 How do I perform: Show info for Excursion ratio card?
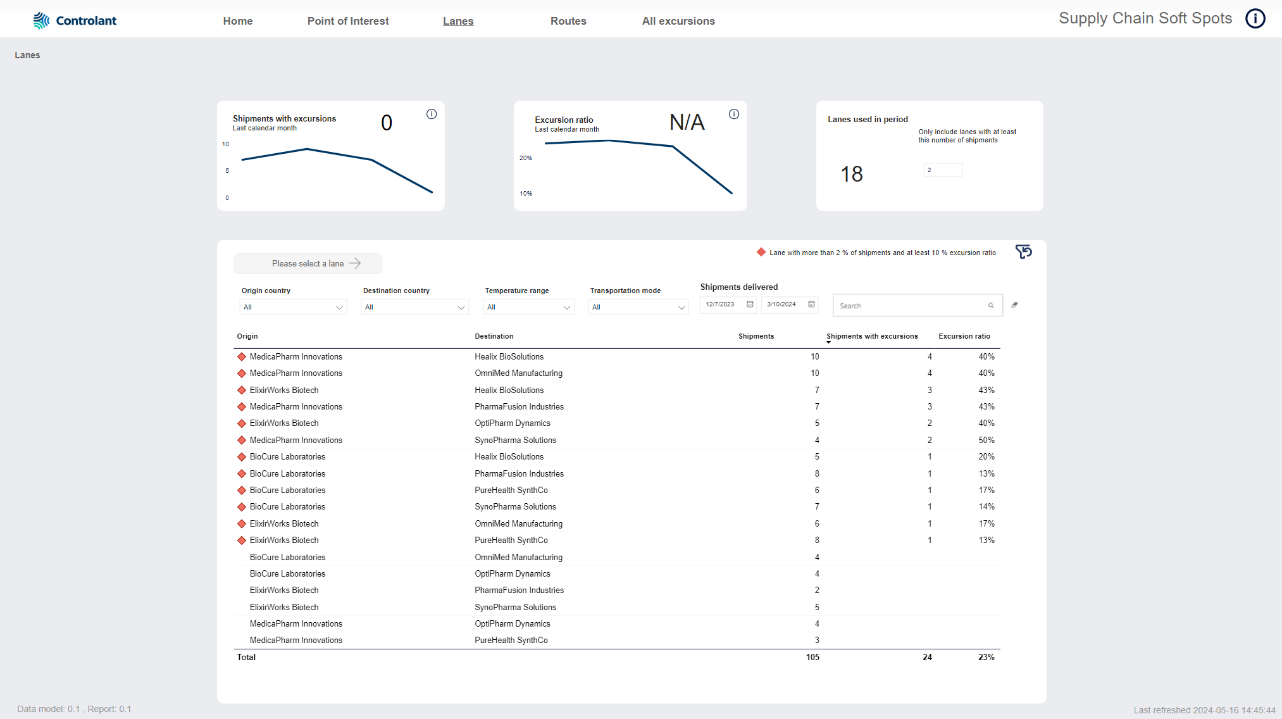click(734, 115)
